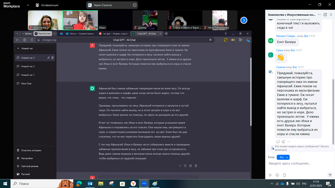Delete Новый чат 3 with trash icon

tap(52, 58)
